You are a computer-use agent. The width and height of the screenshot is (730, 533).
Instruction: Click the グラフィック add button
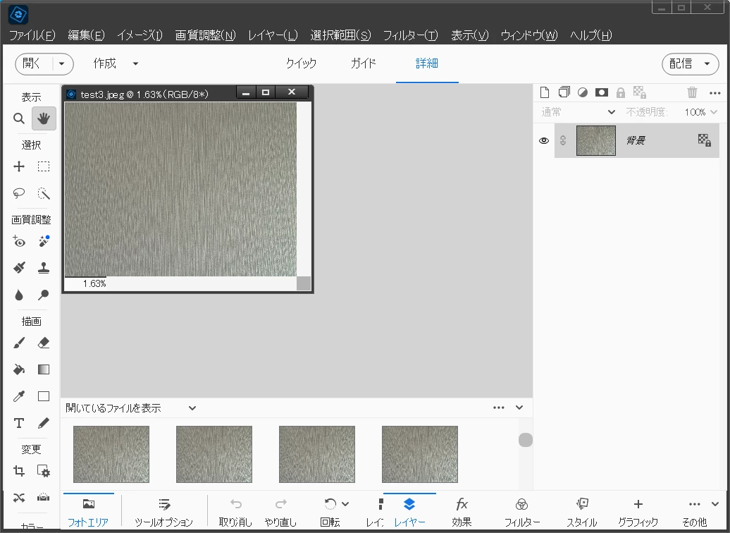click(638, 512)
